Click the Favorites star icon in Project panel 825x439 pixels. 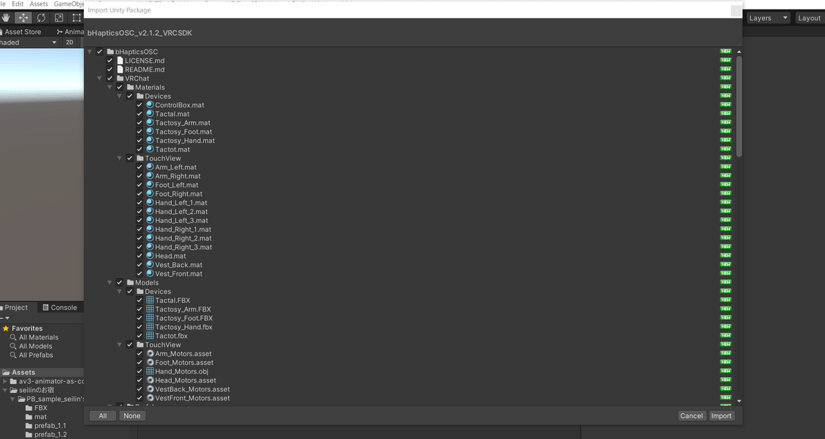pyautogui.click(x=5, y=328)
